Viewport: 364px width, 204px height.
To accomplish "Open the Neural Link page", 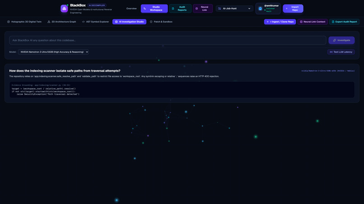I will point(203,9).
